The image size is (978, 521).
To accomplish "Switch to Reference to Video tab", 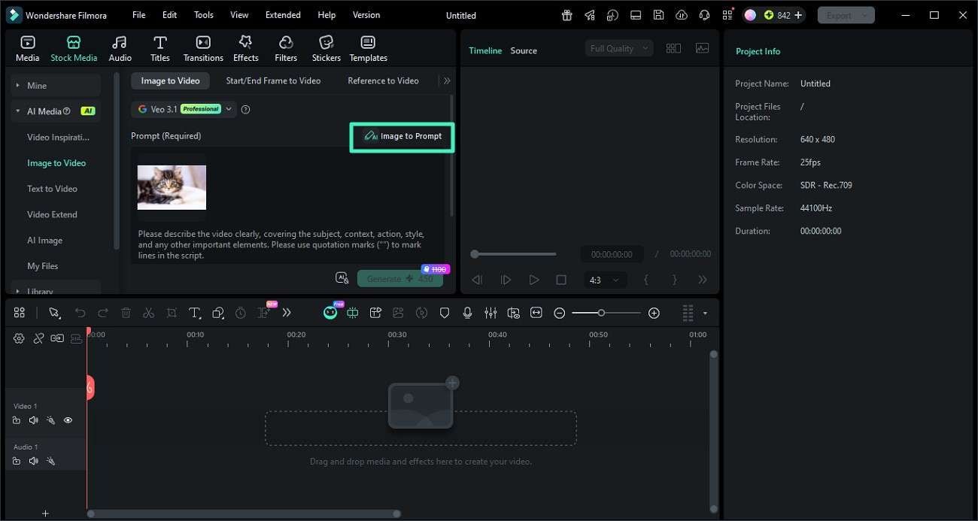I will (x=383, y=80).
